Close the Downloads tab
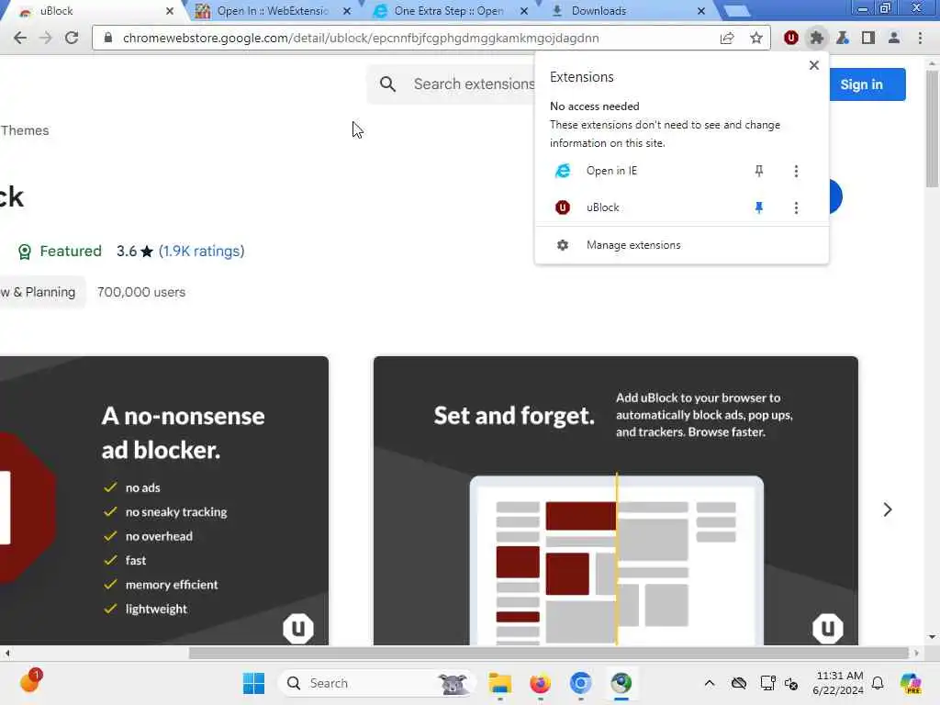Image resolution: width=940 pixels, height=705 pixels. pyautogui.click(x=700, y=11)
